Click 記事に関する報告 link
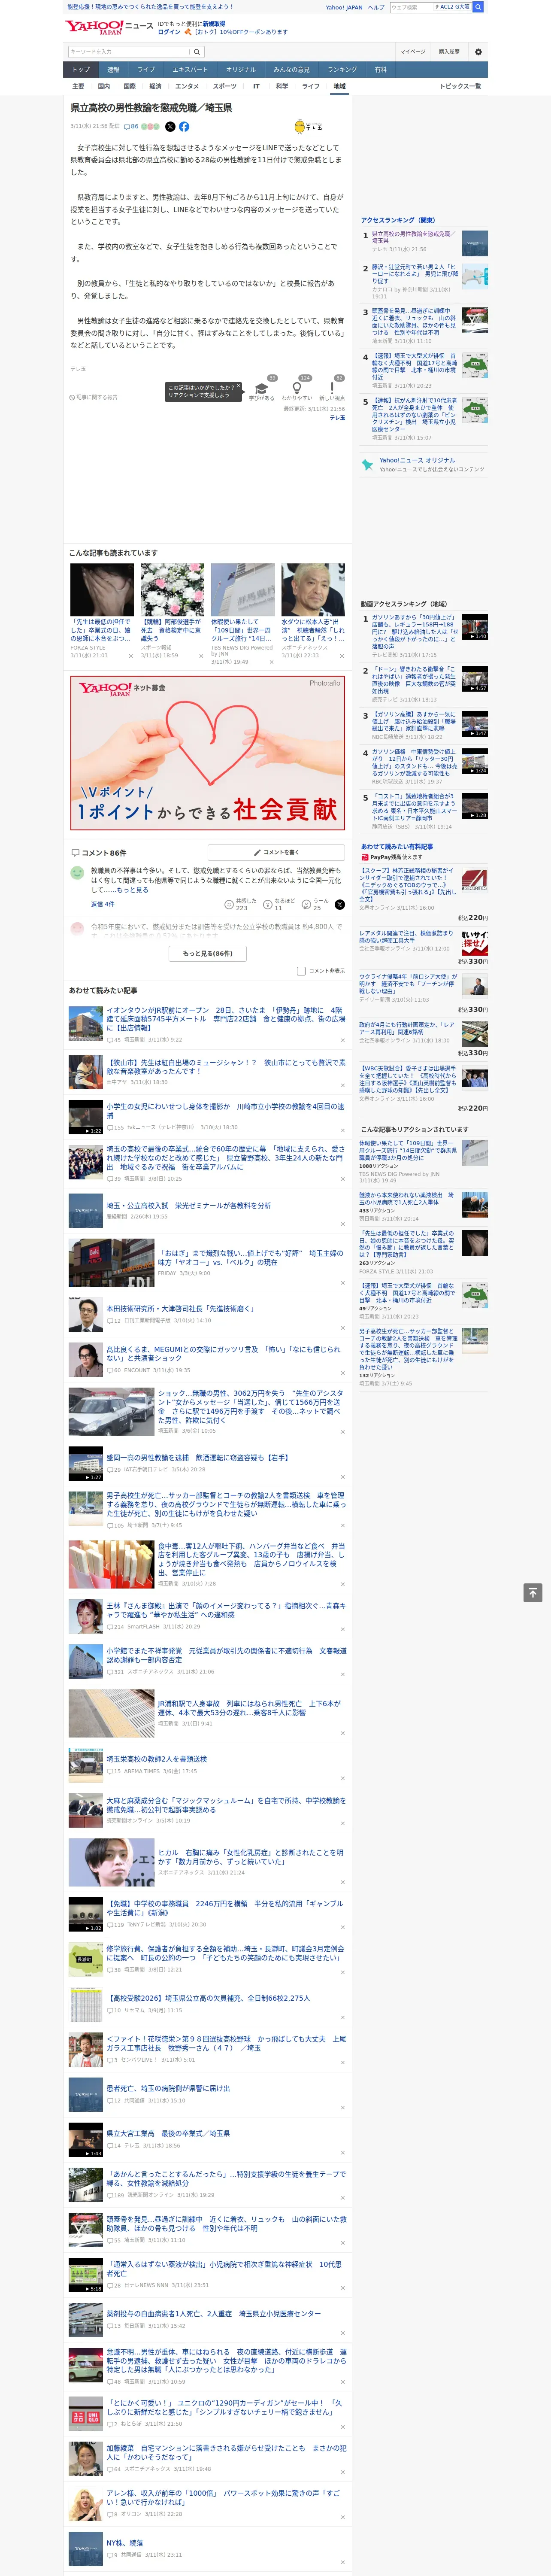The height and width of the screenshot is (2576, 551). coord(94,397)
